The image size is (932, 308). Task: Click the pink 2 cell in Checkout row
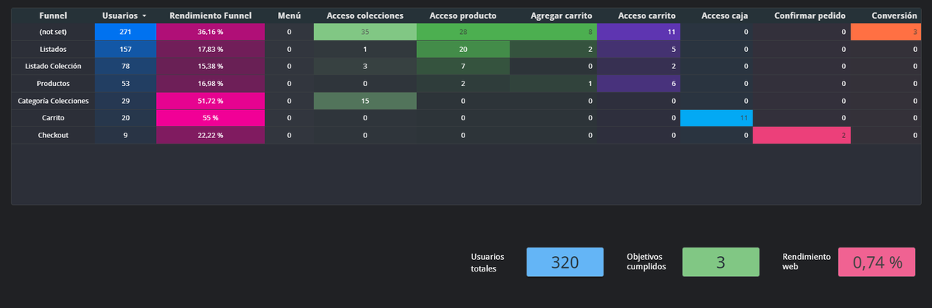[802, 135]
